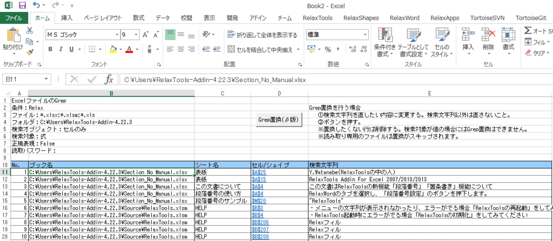Image resolution: width=553 pixels, height=241 pixels.
Task: Open cell styles セルのスタイル
Action: tap(442, 43)
